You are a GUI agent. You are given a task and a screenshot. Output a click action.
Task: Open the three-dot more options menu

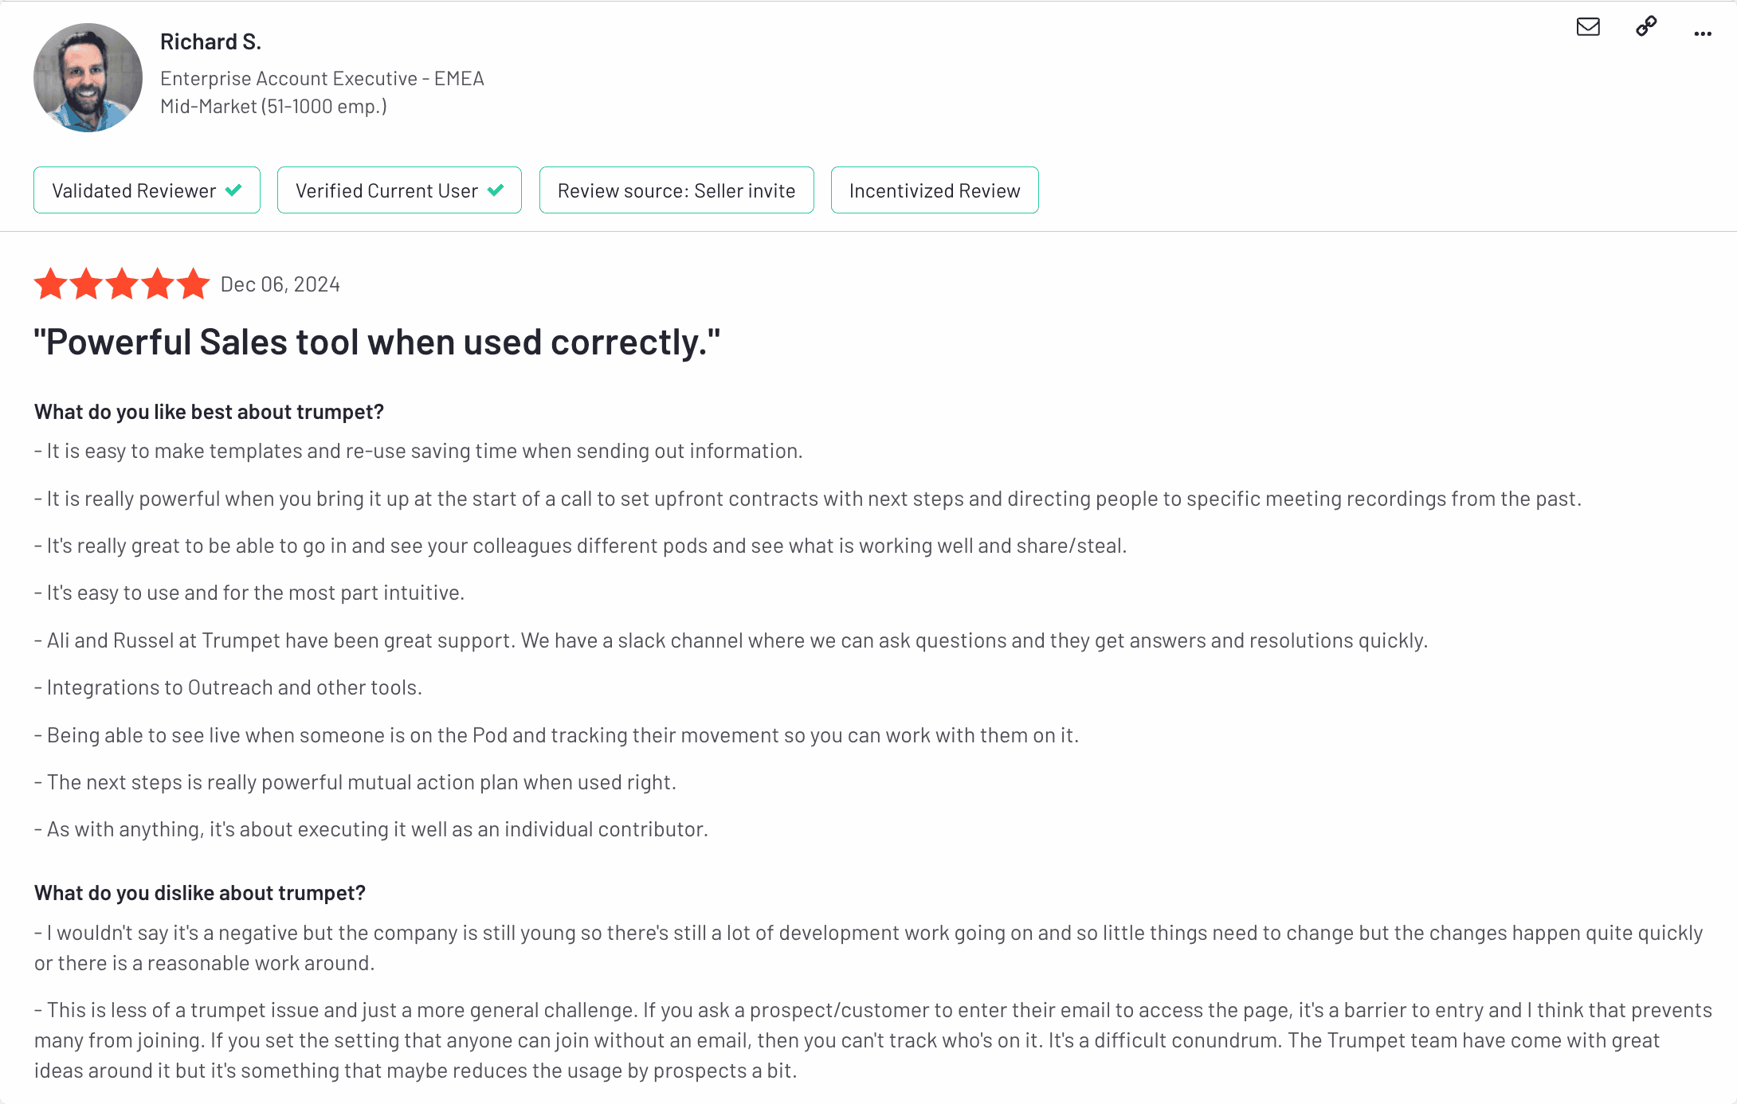tap(1703, 33)
